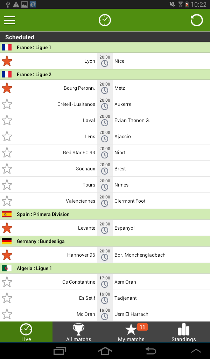This screenshot has width=210, height=359.
Task: Star the Sochaux vs Brest match
Action: 7,169
